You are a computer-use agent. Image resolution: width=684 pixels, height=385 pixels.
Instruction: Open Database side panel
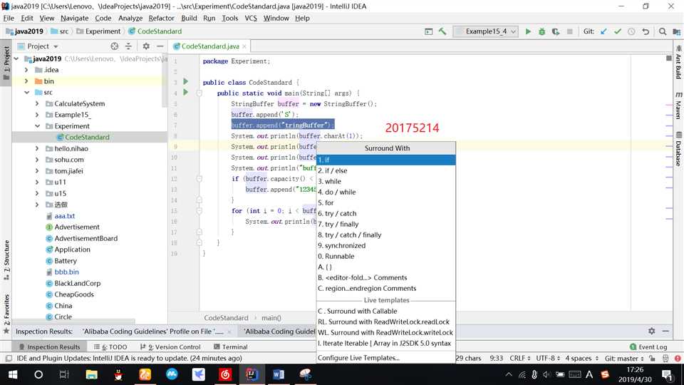point(678,149)
